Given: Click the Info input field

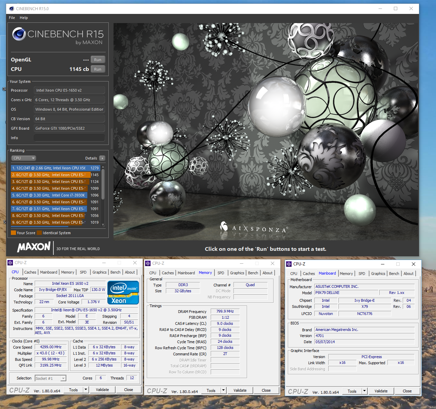Looking at the screenshot, I should 69,138.
